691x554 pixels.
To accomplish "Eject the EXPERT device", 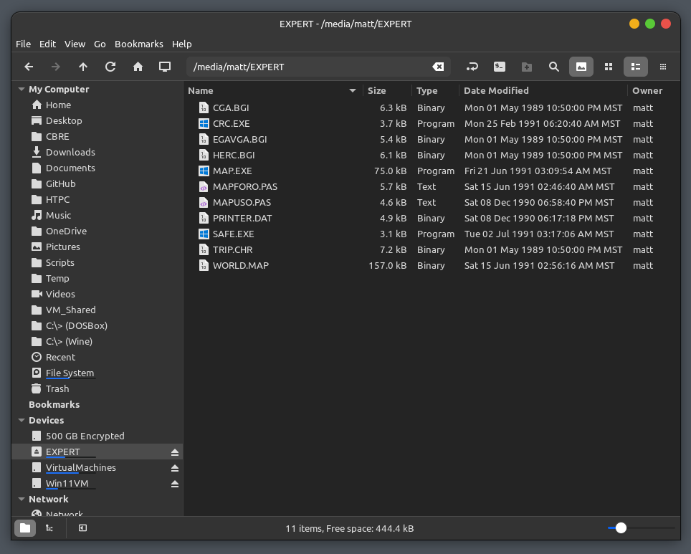I will point(174,452).
